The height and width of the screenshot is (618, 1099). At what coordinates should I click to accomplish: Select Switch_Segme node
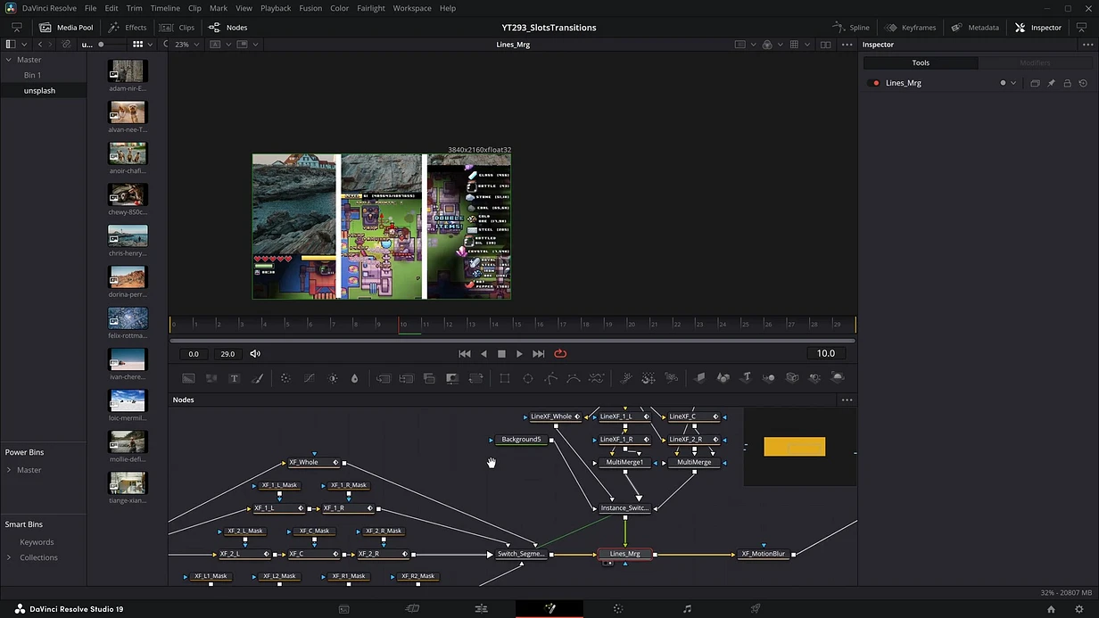[521, 554]
